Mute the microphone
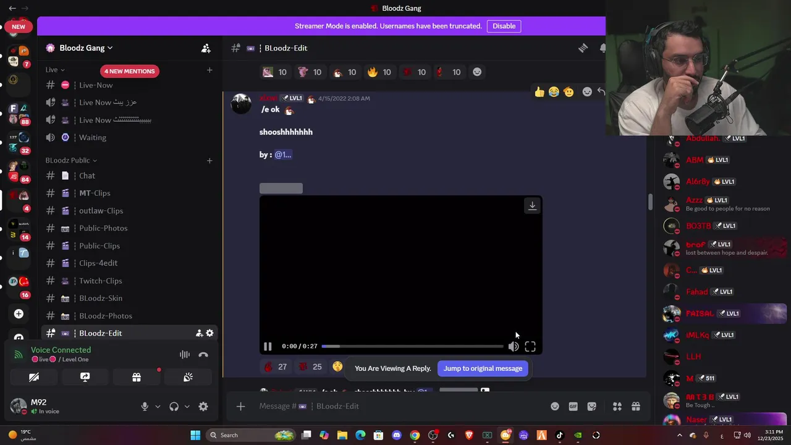 point(145,407)
